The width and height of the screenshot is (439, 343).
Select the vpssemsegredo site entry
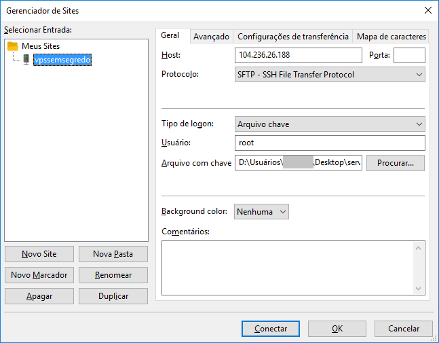[x=62, y=60]
